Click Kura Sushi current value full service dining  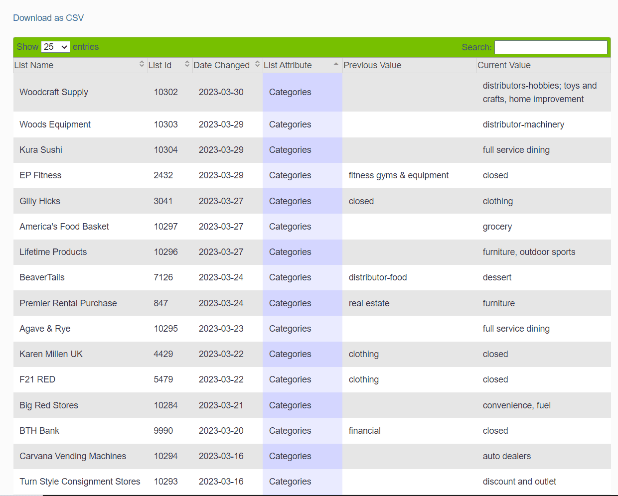pyautogui.click(x=516, y=150)
